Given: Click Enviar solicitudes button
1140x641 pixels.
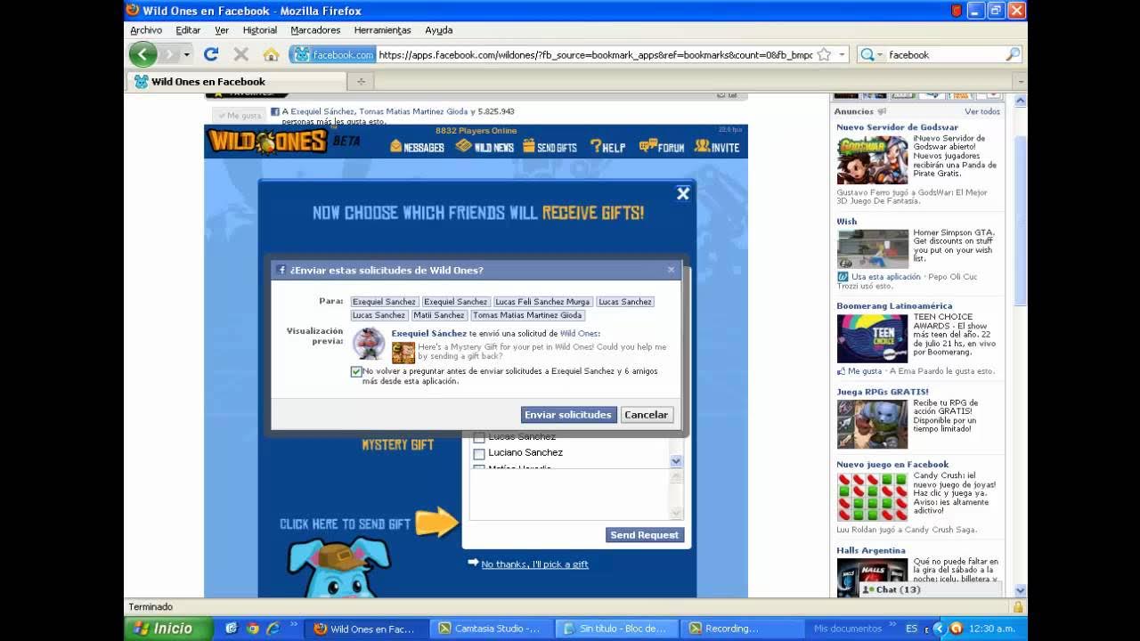Looking at the screenshot, I should [568, 415].
